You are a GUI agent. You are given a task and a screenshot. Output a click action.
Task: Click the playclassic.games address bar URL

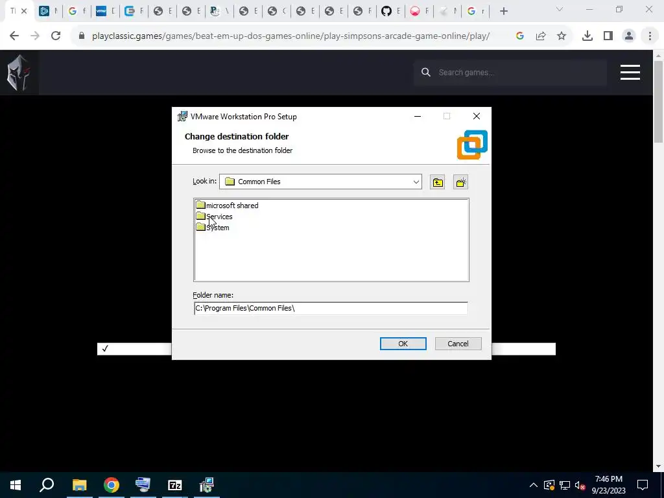pos(290,36)
